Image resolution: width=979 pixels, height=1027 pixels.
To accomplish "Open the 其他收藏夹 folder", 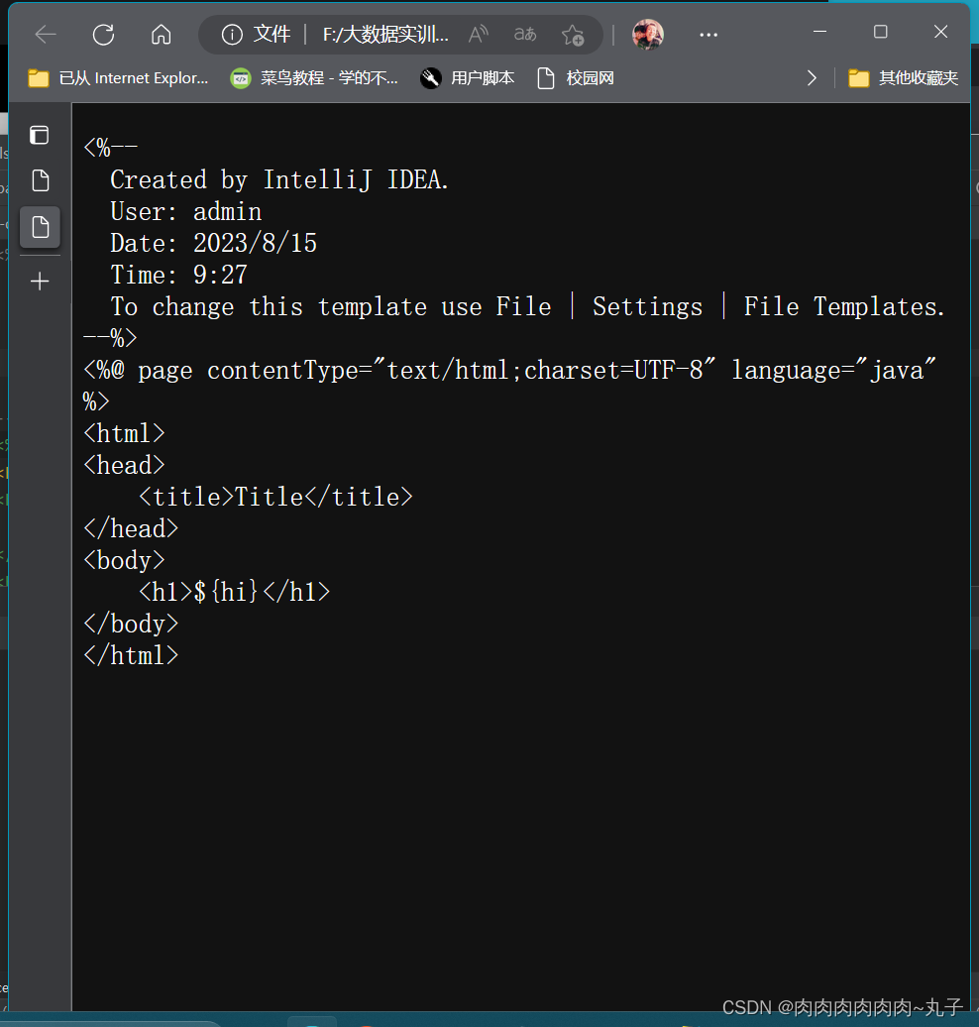I will [908, 77].
